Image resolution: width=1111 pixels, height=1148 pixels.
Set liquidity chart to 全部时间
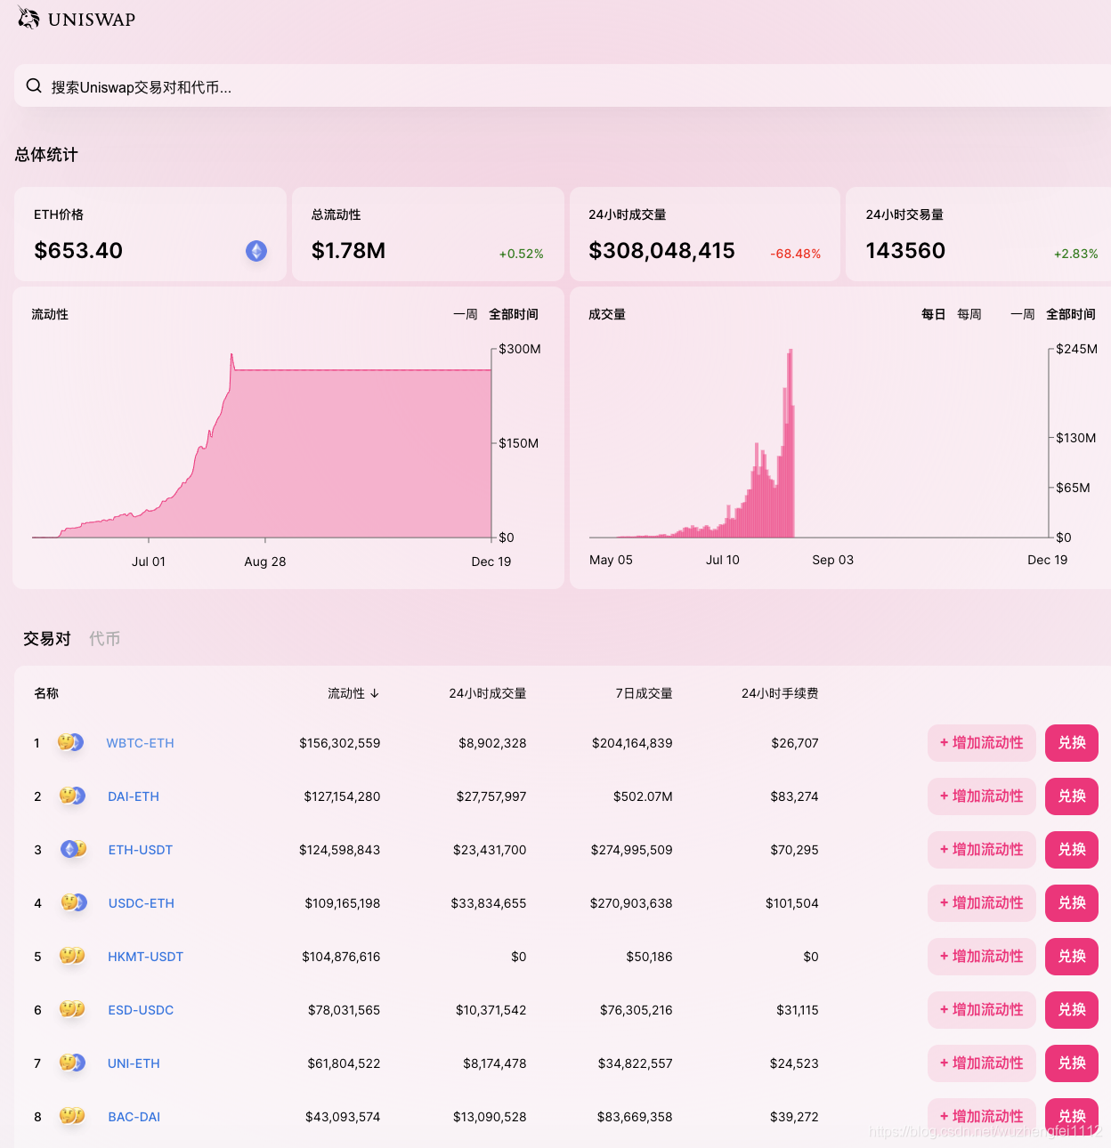click(514, 314)
